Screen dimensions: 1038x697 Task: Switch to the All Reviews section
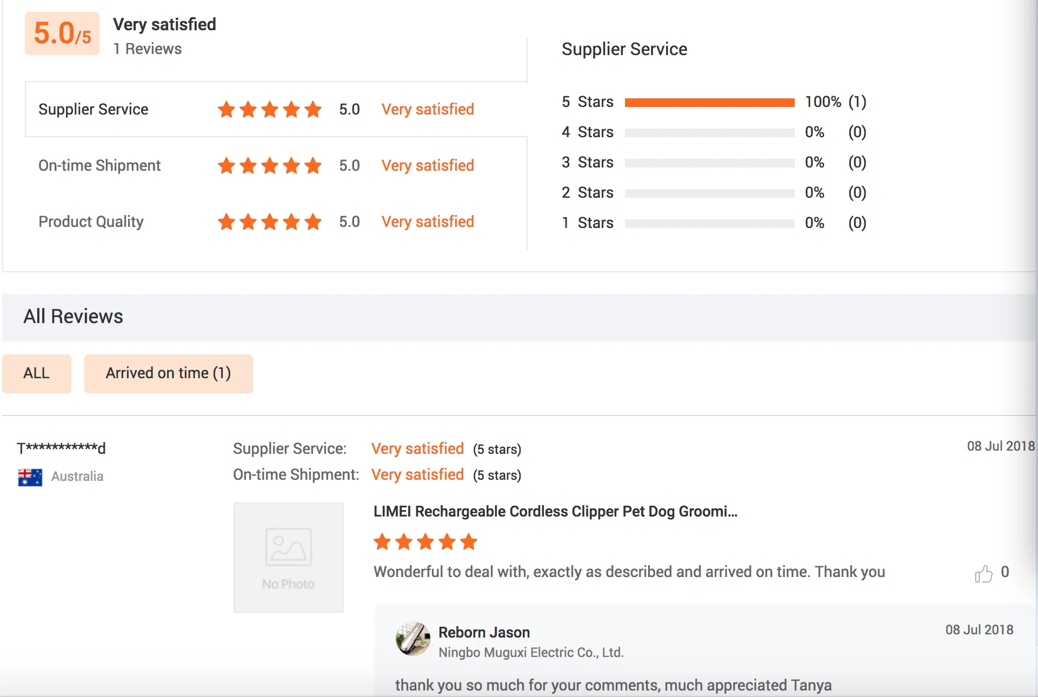pyautogui.click(x=74, y=317)
